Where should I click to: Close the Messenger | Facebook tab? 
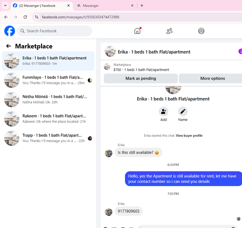point(68,5)
